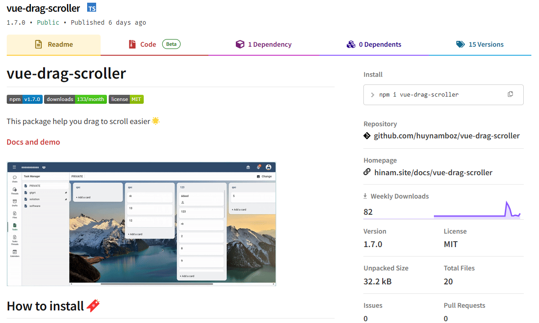Click the homepage chain link icon
539x323 pixels.
367,173
